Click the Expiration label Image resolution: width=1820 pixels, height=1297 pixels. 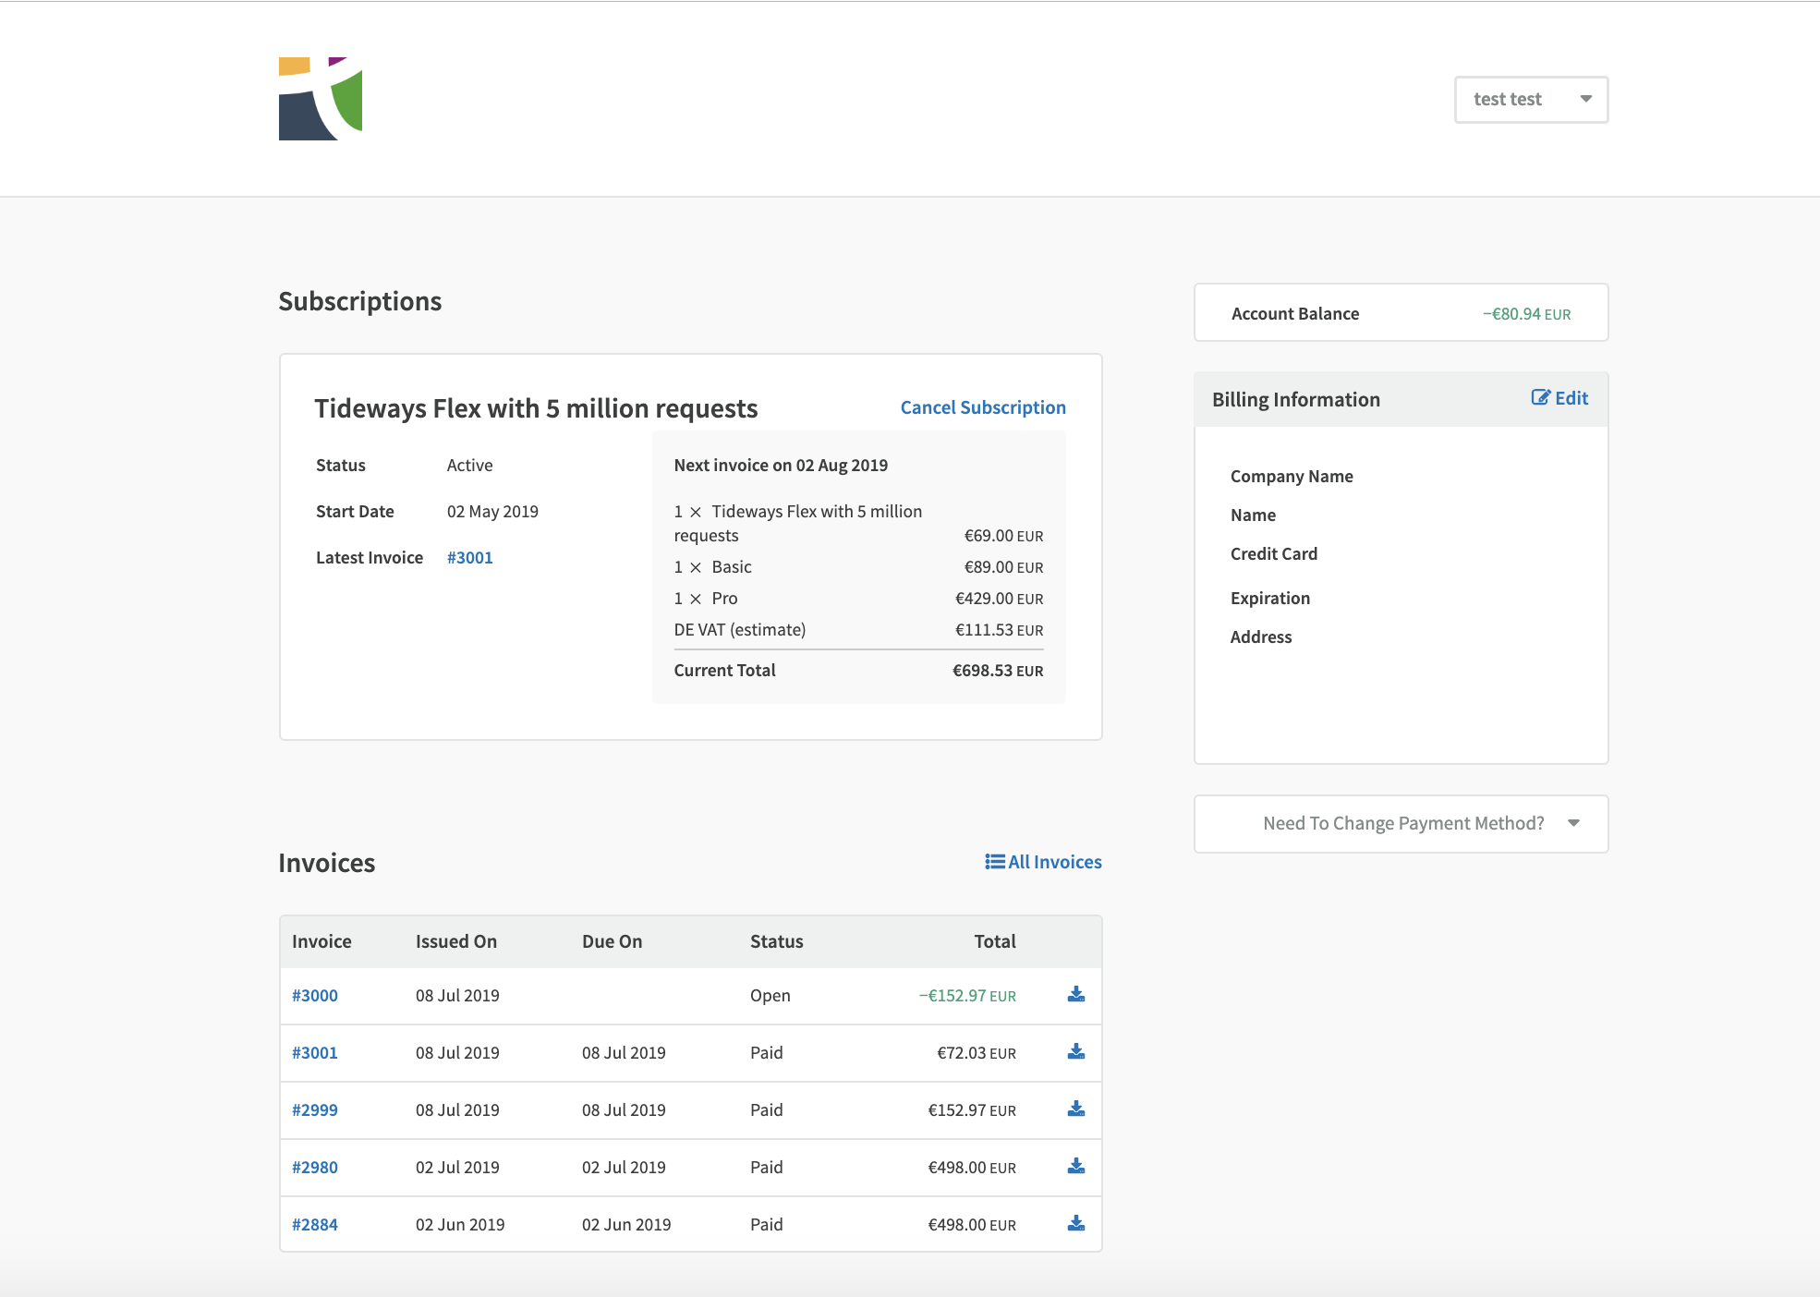(x=1270, y=599)
